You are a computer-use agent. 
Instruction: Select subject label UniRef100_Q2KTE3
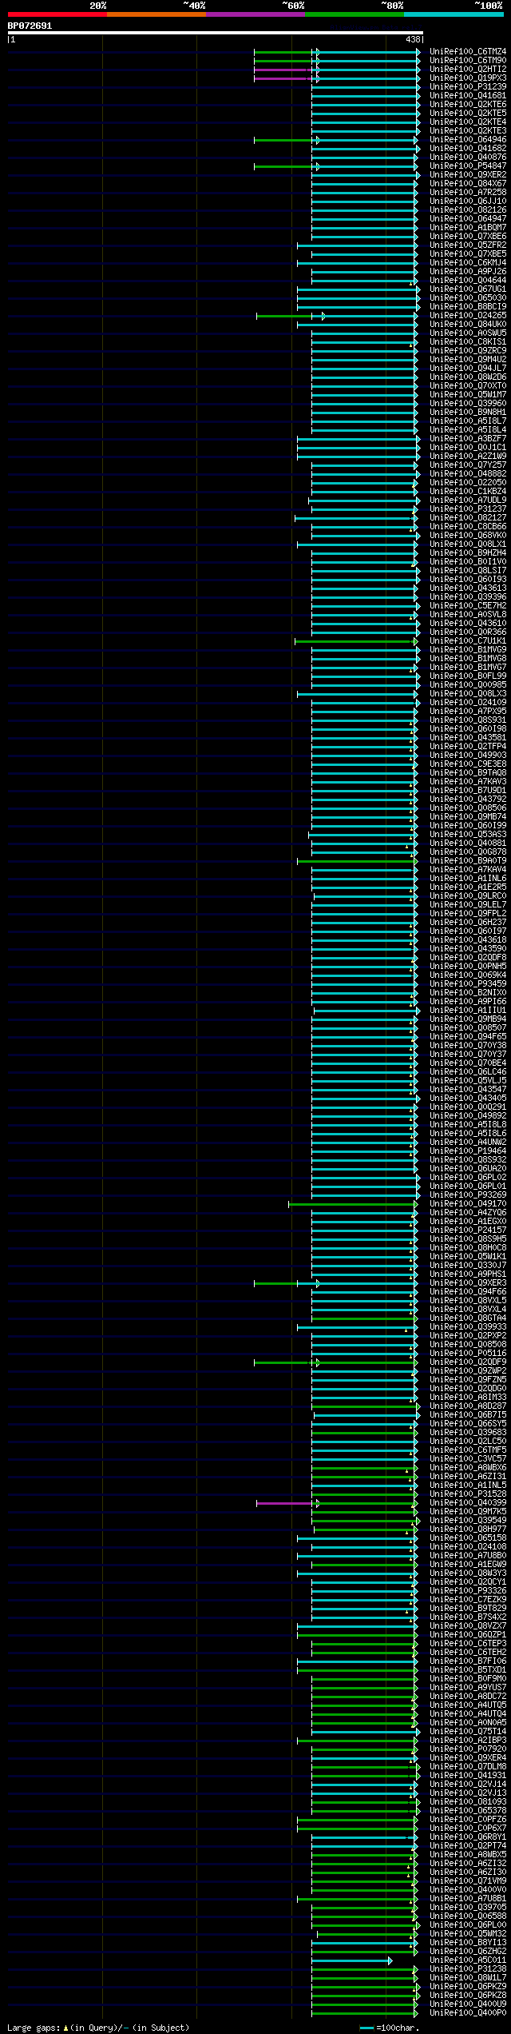pos(468,131)
